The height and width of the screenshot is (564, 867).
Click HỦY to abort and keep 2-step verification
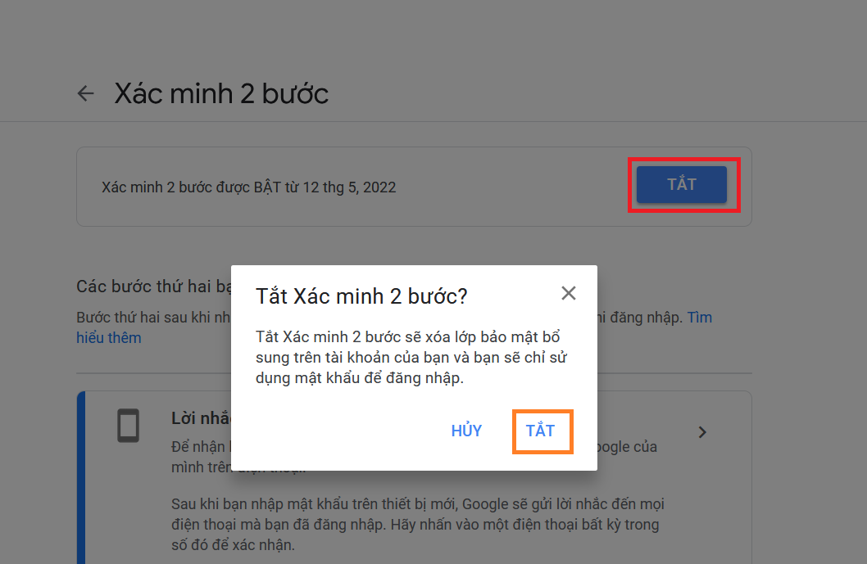[x=466, y=431]
